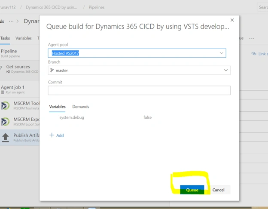Click the Link settings icon on right
The height and width of the screenshot is (209, 268).
coord(254,54)
